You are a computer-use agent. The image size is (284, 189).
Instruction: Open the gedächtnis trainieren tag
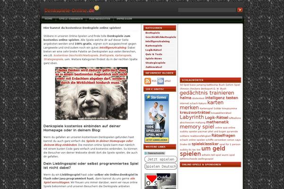click(207, 93)
